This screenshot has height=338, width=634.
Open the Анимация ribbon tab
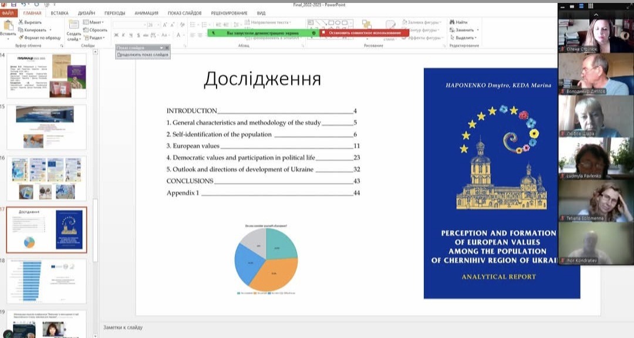pyautogui.click(x=146, y=13)
